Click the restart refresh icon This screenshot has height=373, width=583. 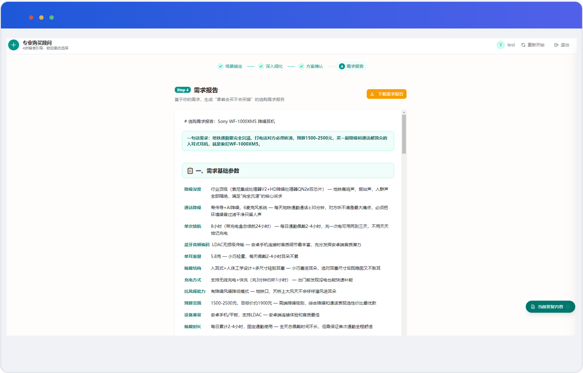tap(523, 45)
